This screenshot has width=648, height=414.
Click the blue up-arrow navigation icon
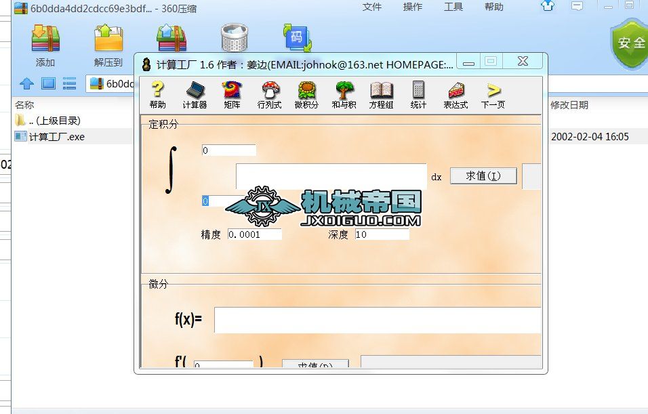click(27, 83)
